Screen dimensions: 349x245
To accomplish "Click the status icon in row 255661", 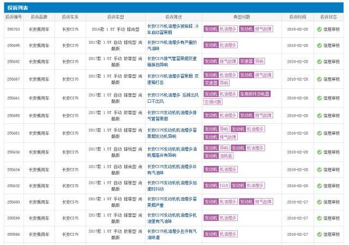I will pyautogui.click(x=320, y=98).
